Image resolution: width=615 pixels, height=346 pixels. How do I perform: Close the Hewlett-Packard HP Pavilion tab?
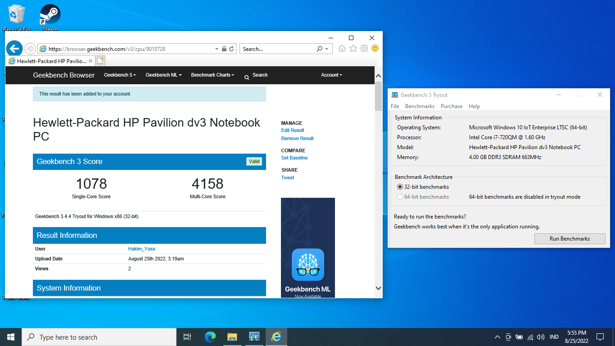click(90, 61)
